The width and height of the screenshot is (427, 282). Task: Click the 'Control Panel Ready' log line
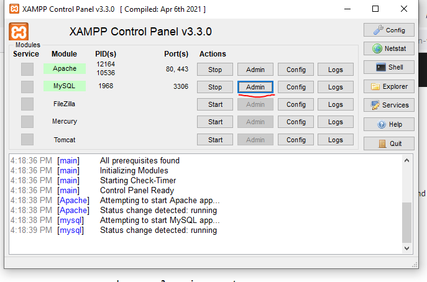pyautogui.click(x=137, y=190)
